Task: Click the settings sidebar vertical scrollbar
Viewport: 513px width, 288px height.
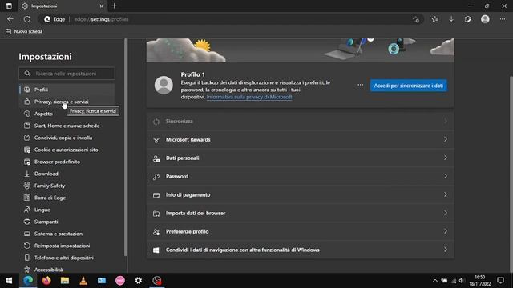Action: (126, 147)
